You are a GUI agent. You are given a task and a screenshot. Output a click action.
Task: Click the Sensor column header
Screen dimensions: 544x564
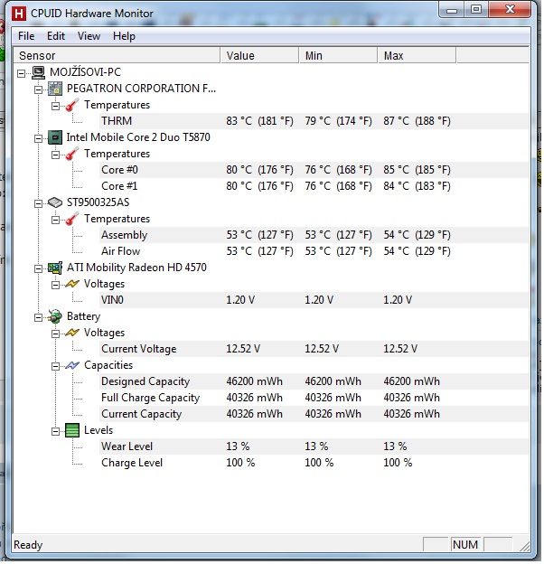pos(117,56)
